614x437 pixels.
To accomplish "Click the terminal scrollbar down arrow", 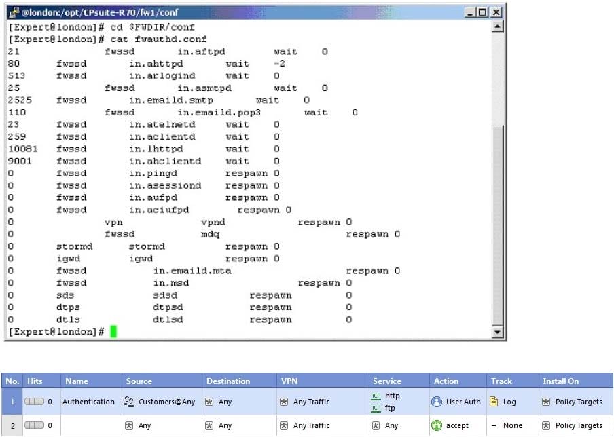I will point(497,332).
